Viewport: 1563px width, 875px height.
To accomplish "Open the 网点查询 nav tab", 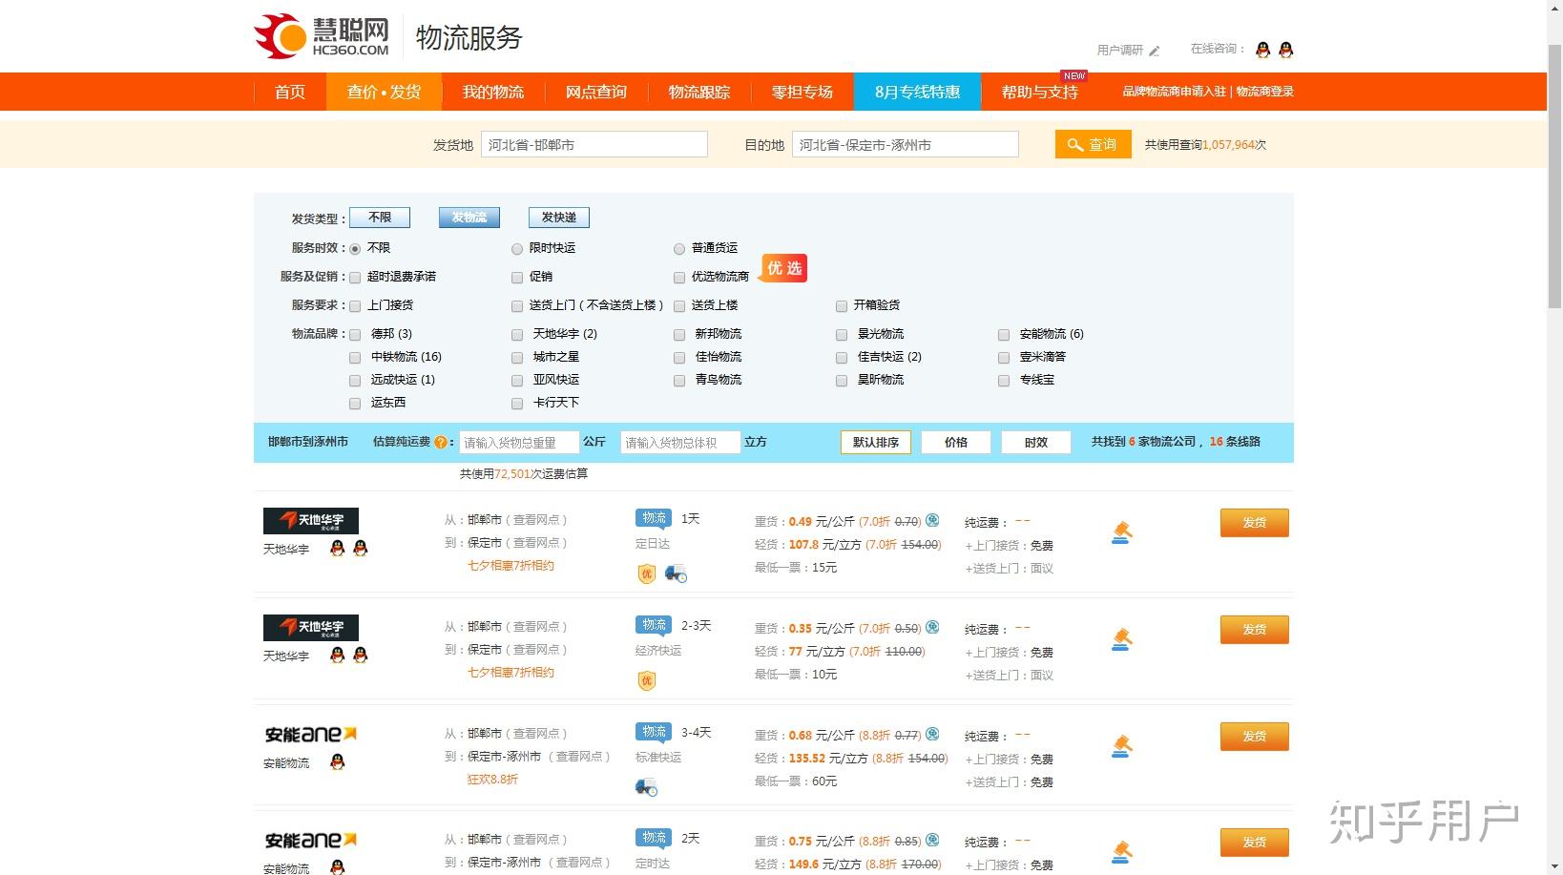I will tap(596, 92).
